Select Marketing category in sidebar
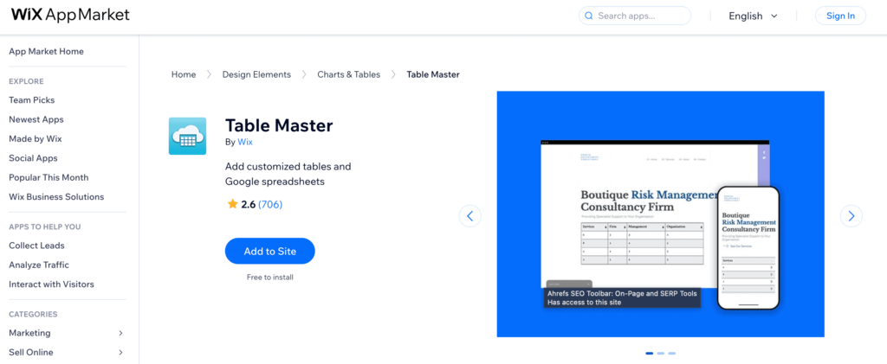 click(29, 333)
